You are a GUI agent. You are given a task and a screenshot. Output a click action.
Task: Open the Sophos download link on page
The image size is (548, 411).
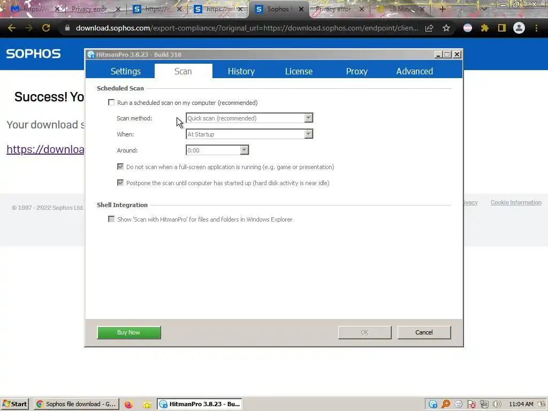point(45,149)
